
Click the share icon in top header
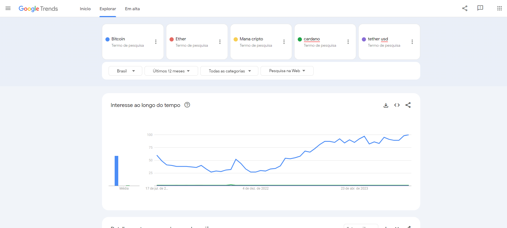tap(465, 8)
